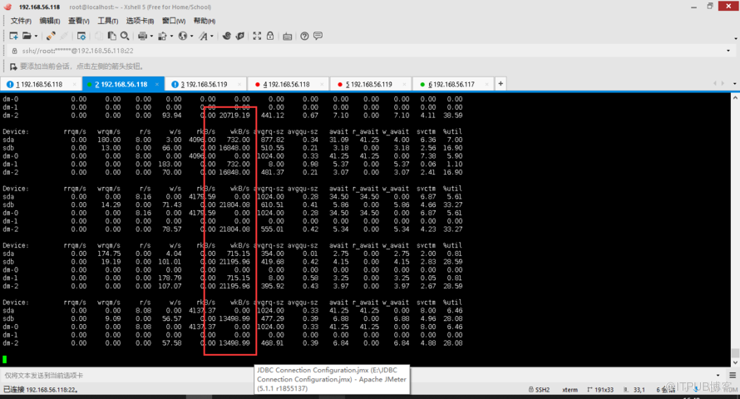Click the Find magnifier icon in toolbar
This screenshot has width=740, height=399.
pos(125,36)
